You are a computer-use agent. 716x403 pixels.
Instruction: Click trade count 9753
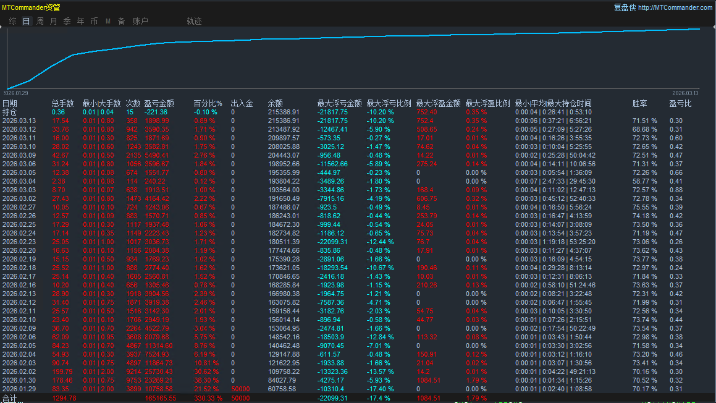point(134,380)
